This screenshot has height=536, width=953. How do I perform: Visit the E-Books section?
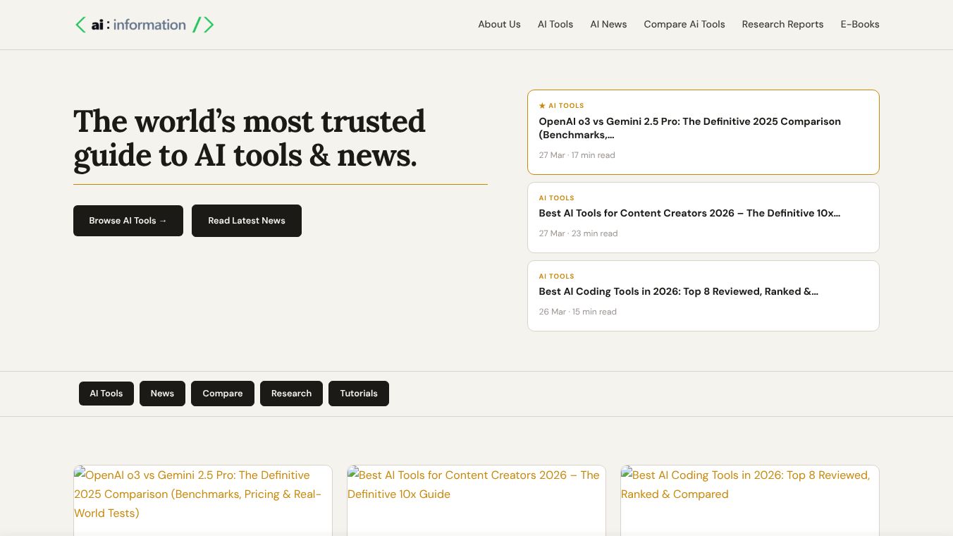(x=860, y=24)
